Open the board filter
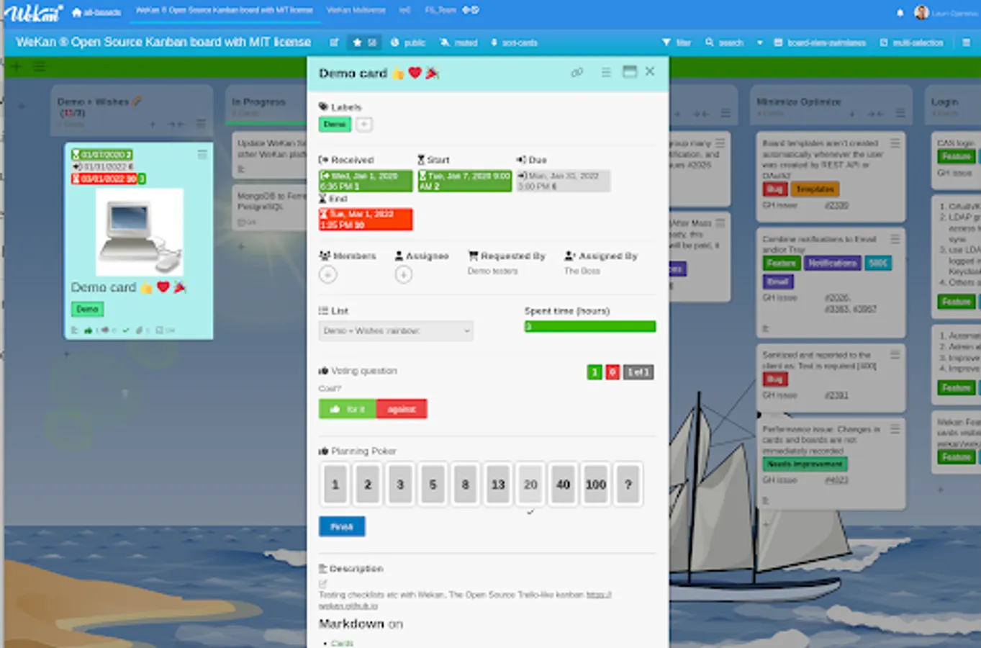 (677, 42)
